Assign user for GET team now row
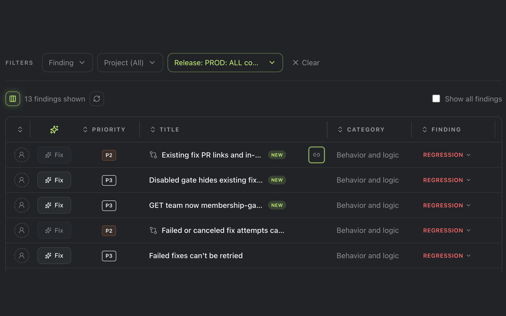The height and width of the screenshot is (316, 506). tap(22, 205)
